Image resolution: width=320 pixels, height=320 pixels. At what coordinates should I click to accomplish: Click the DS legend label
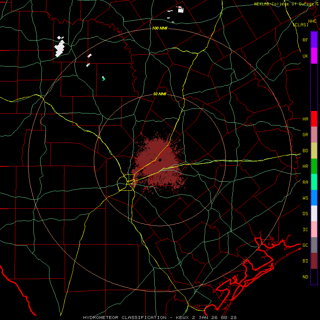[305, 214]
